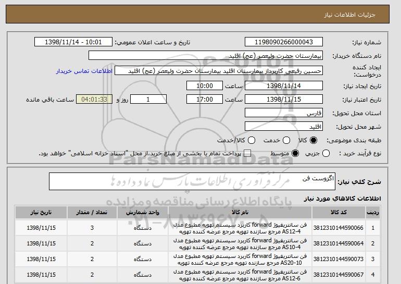
Task: Click item name containing AS12-4
Action: tap(240, 228)
